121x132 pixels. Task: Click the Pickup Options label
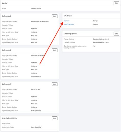point(69,39)
